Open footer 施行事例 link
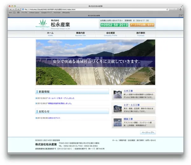 (x=140, y=140)
